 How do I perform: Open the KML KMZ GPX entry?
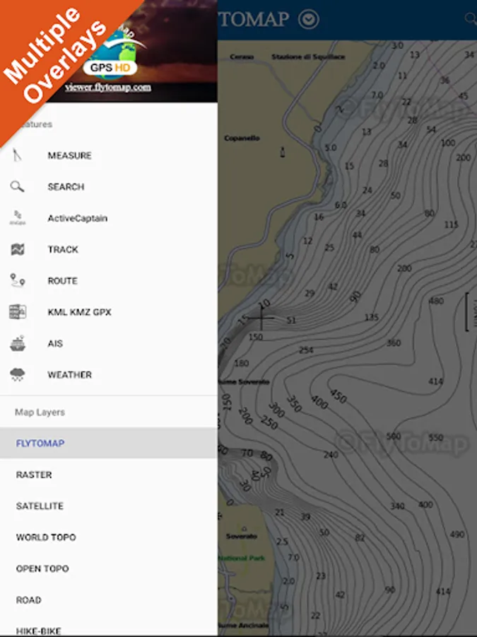[x=109, y=311]
